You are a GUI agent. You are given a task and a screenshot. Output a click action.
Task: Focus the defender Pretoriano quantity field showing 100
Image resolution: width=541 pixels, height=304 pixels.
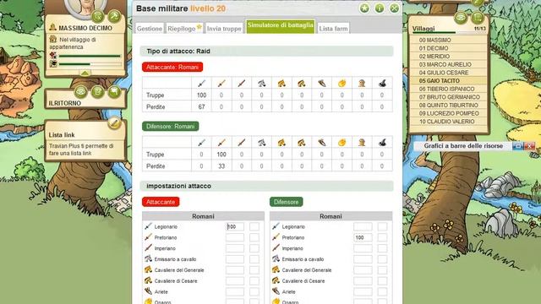pyautogui.click(x=363, y=237)
